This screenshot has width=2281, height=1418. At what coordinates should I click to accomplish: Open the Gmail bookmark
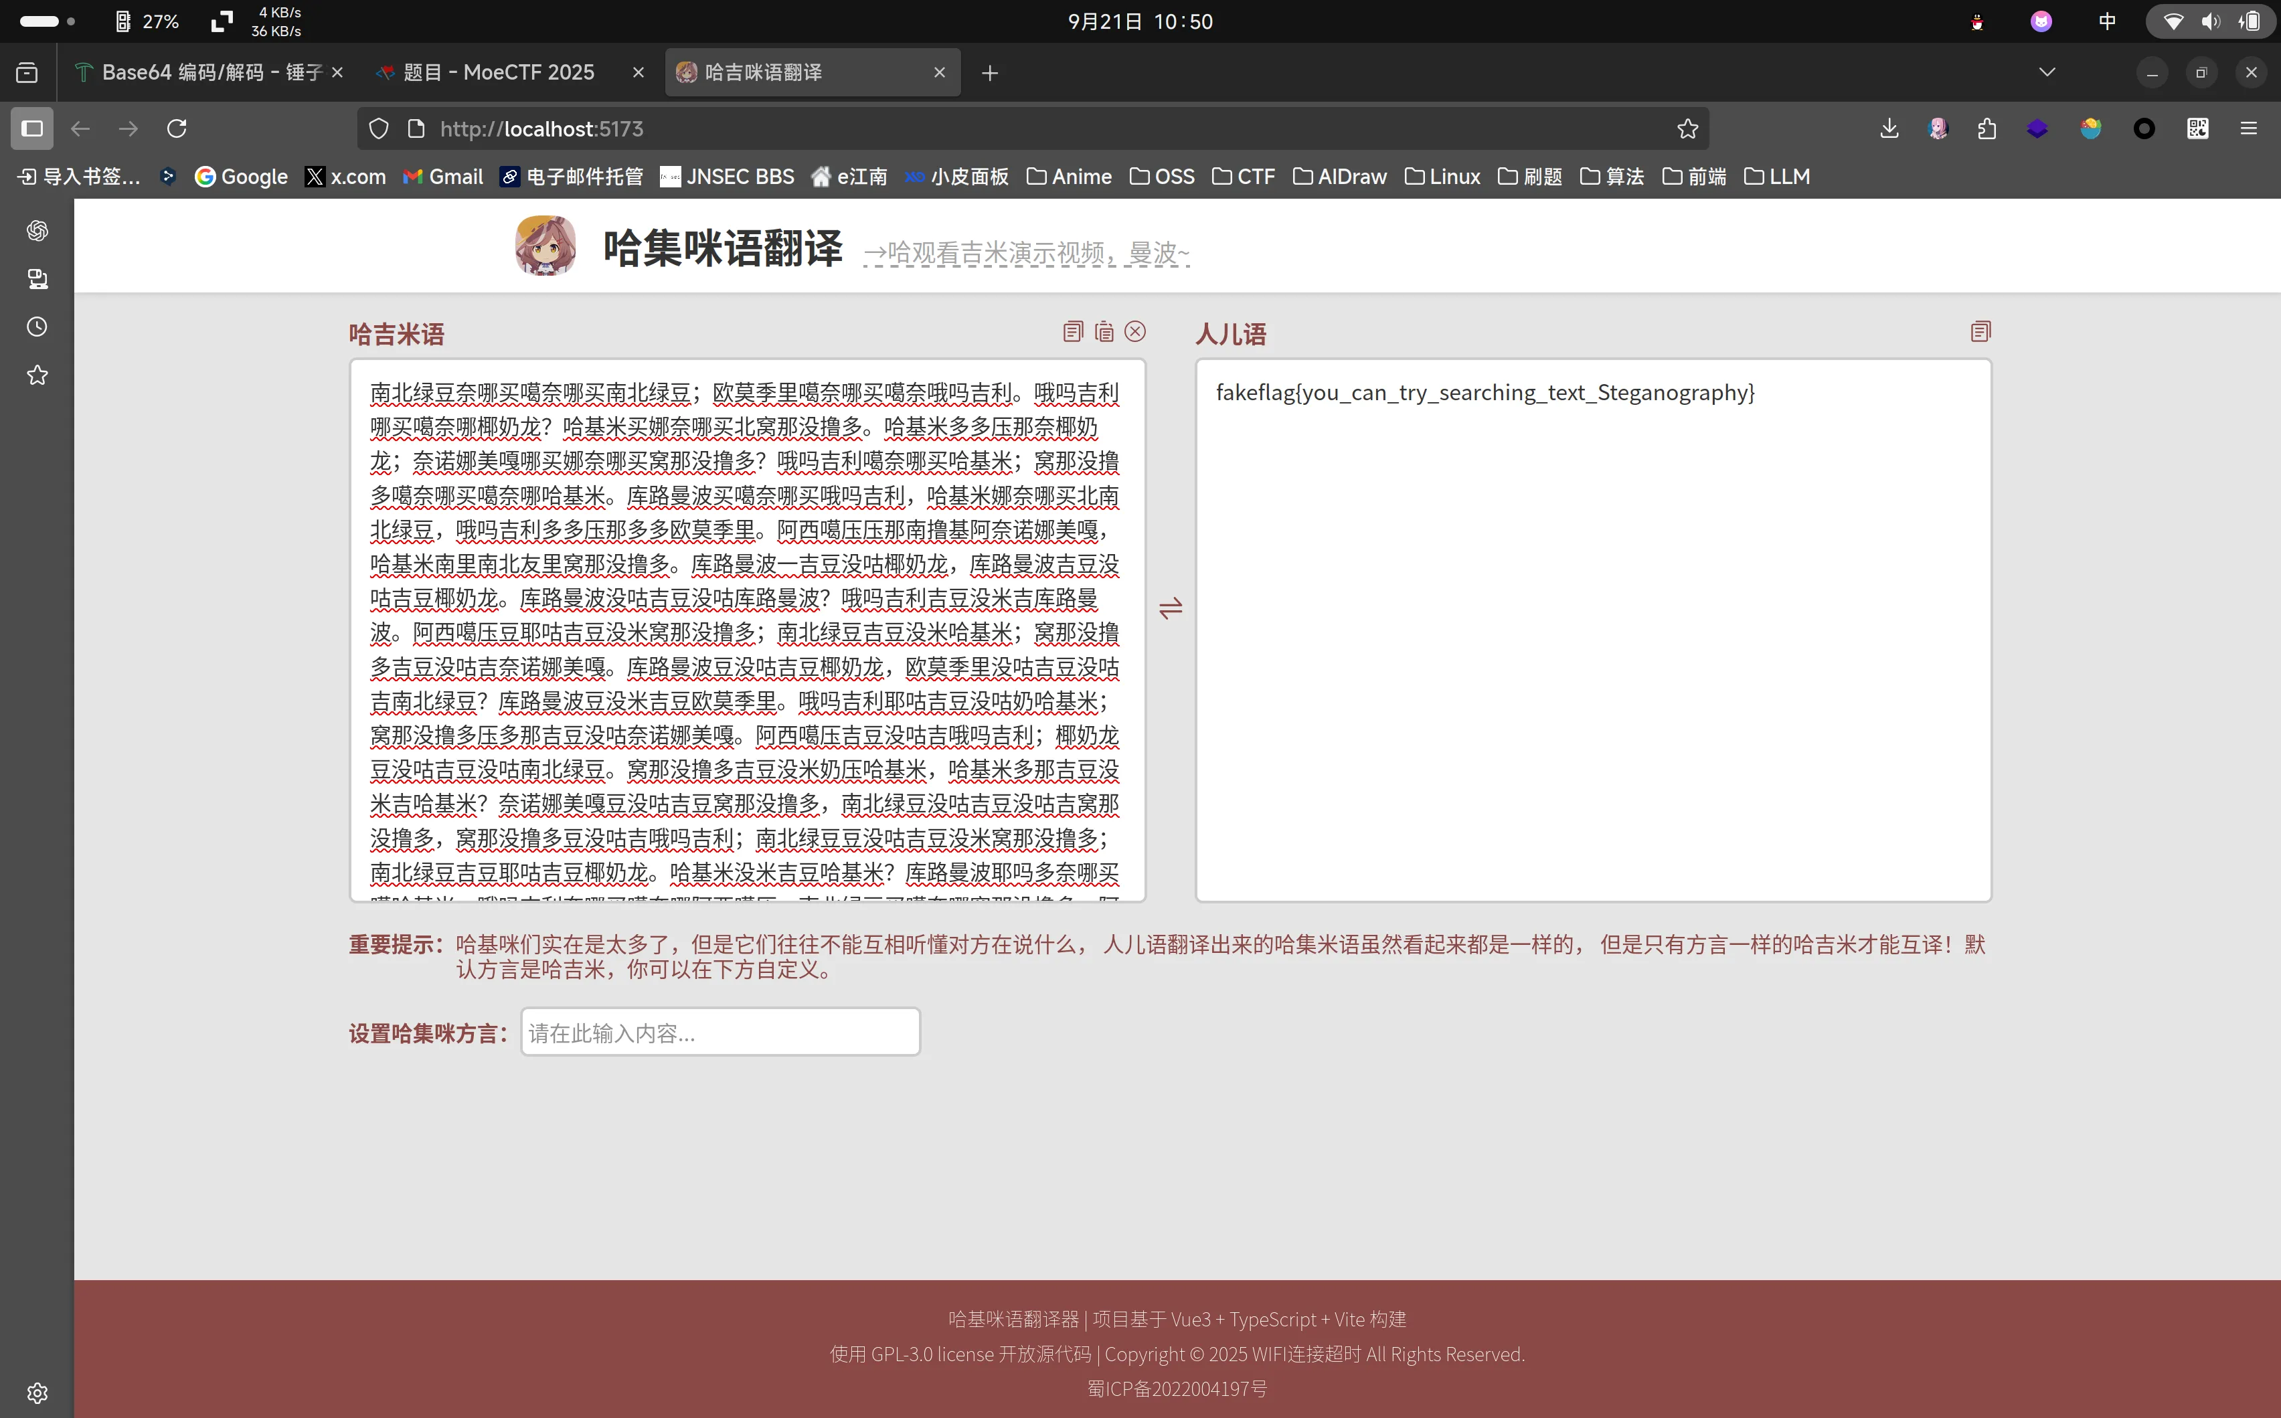click(442, 176)
